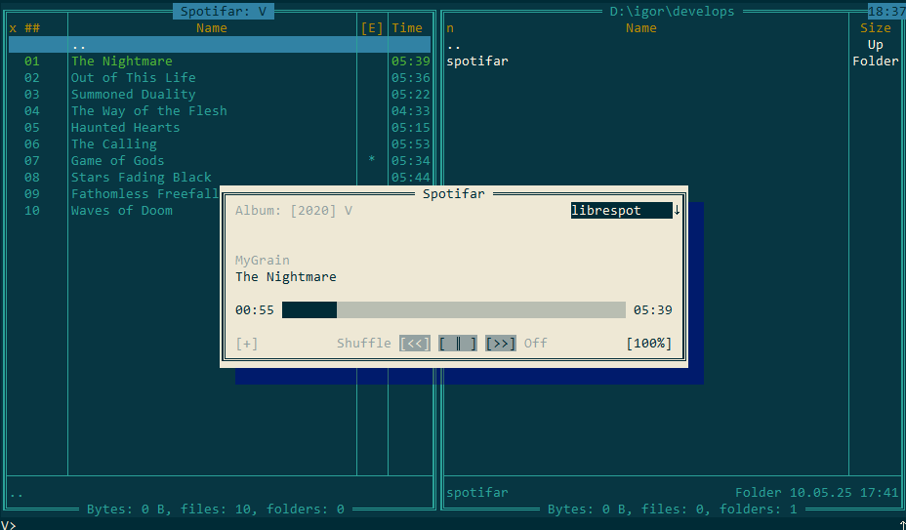906x530 pixels.
Task: Click duration 05:36 of Out of This Life
Action: [x=411, y=78]
